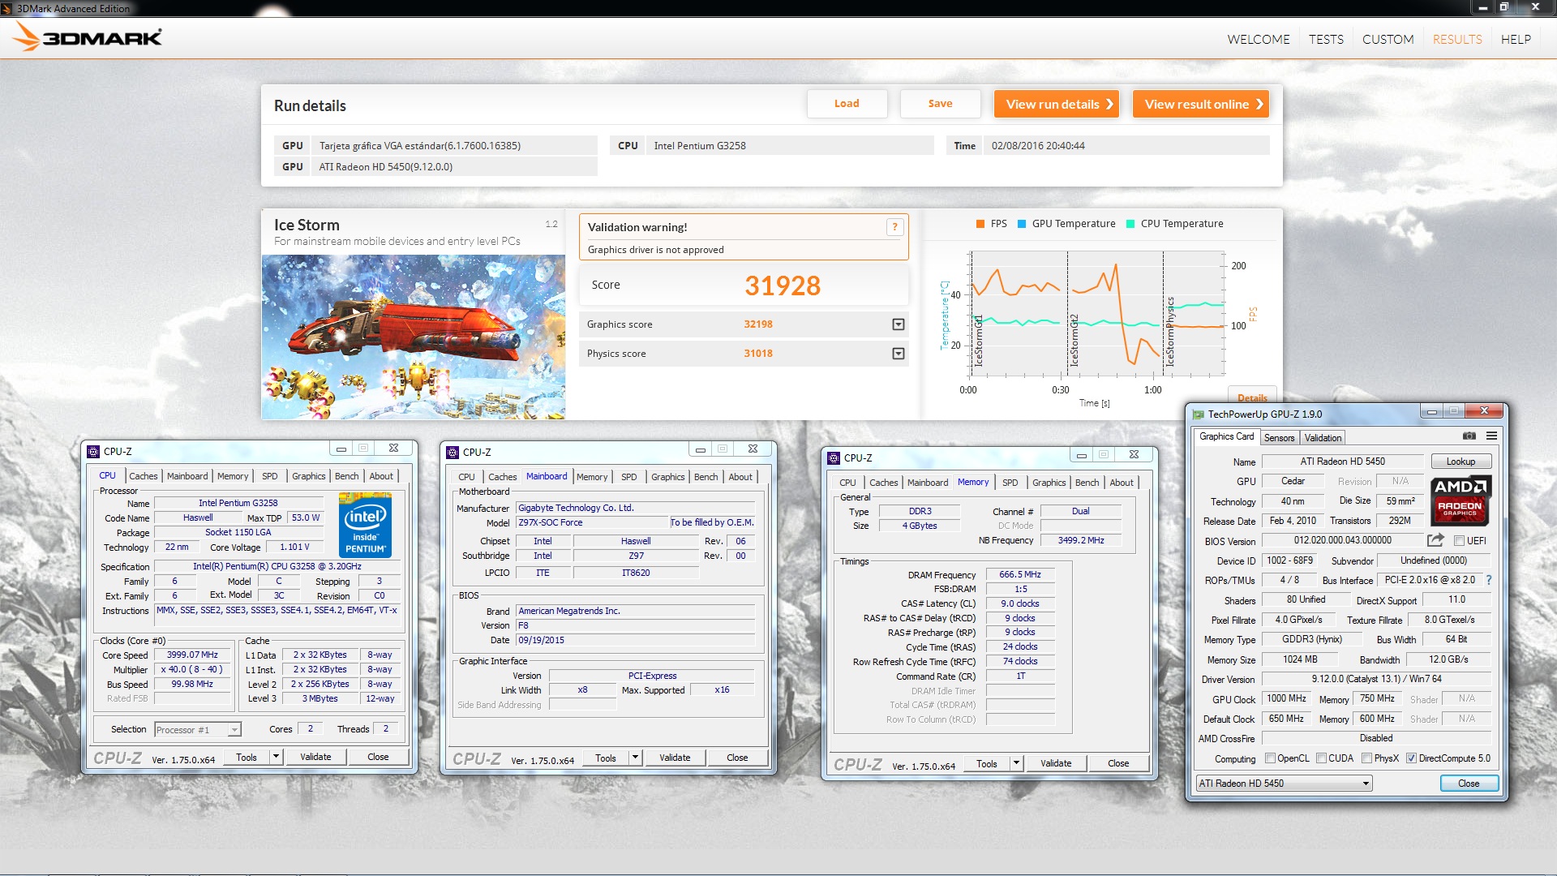This screenshot has height=876, width=1557.
Task: Uncheck the DirectCompute 5.0 checkbox
Action: [1411, 758]
